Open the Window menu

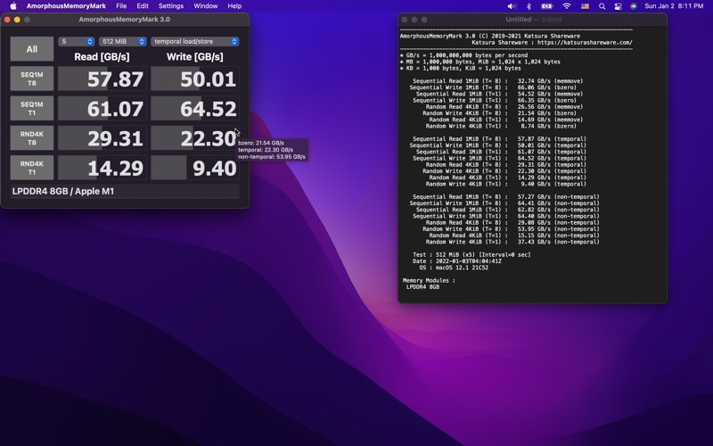(x=206, y=6)
